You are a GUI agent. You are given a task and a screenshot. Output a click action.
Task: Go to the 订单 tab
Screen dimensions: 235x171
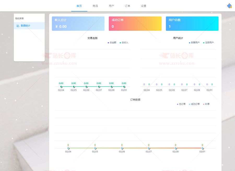127,6
